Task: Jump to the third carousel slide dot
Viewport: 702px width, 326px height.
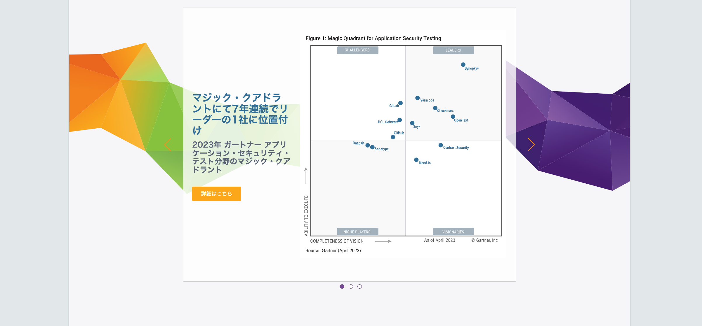Action: (x=359, y=287)
